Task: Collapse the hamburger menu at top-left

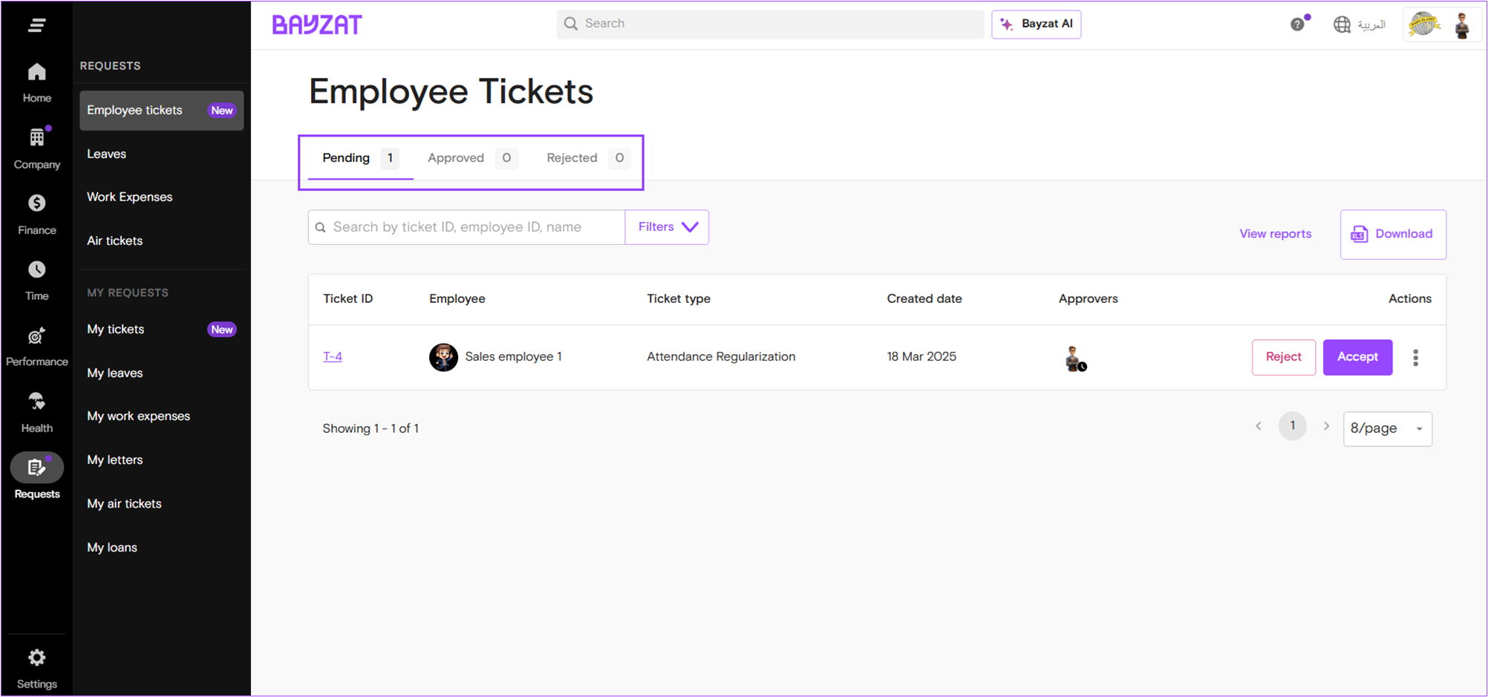Action: coord(36,25)
